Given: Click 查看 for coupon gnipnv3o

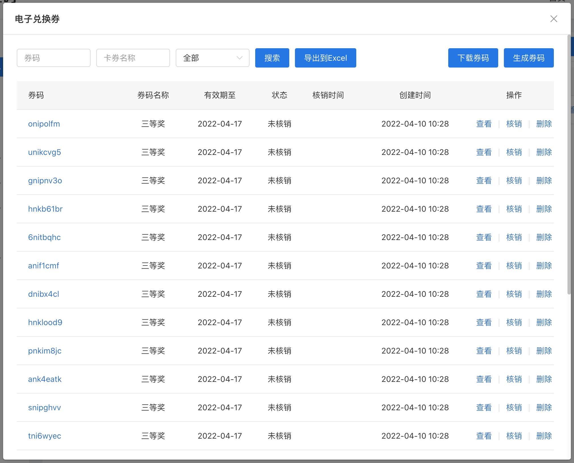Looking at the screenshot, I should 484,181.
